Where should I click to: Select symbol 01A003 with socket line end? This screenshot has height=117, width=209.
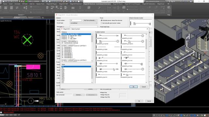(x=108, y=36)
